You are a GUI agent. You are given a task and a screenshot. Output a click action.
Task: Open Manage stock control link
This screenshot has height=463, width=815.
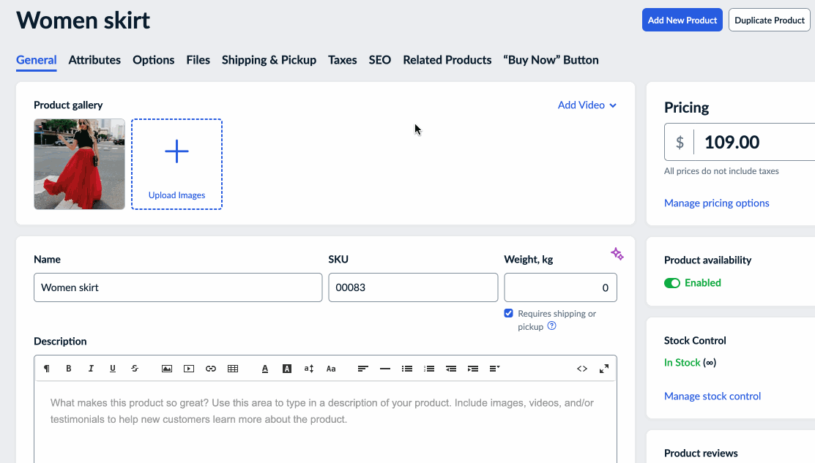coord(712,396)
